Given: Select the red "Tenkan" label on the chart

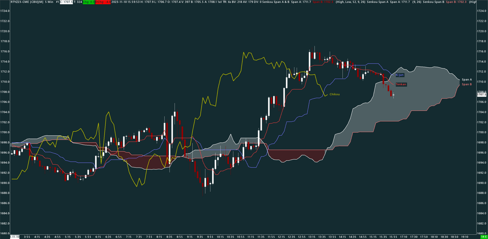Looking at the screenshot, I should pos(401,84).
